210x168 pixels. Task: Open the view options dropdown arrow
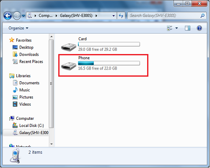176,28
